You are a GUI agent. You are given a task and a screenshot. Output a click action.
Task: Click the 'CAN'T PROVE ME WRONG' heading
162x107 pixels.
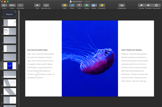[131, 50]
